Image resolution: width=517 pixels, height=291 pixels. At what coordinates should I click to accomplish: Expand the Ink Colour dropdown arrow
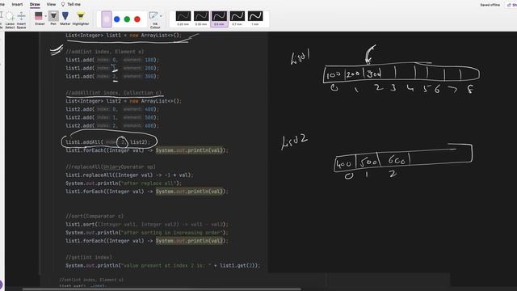pyautogui.click(x=161, y=16)
